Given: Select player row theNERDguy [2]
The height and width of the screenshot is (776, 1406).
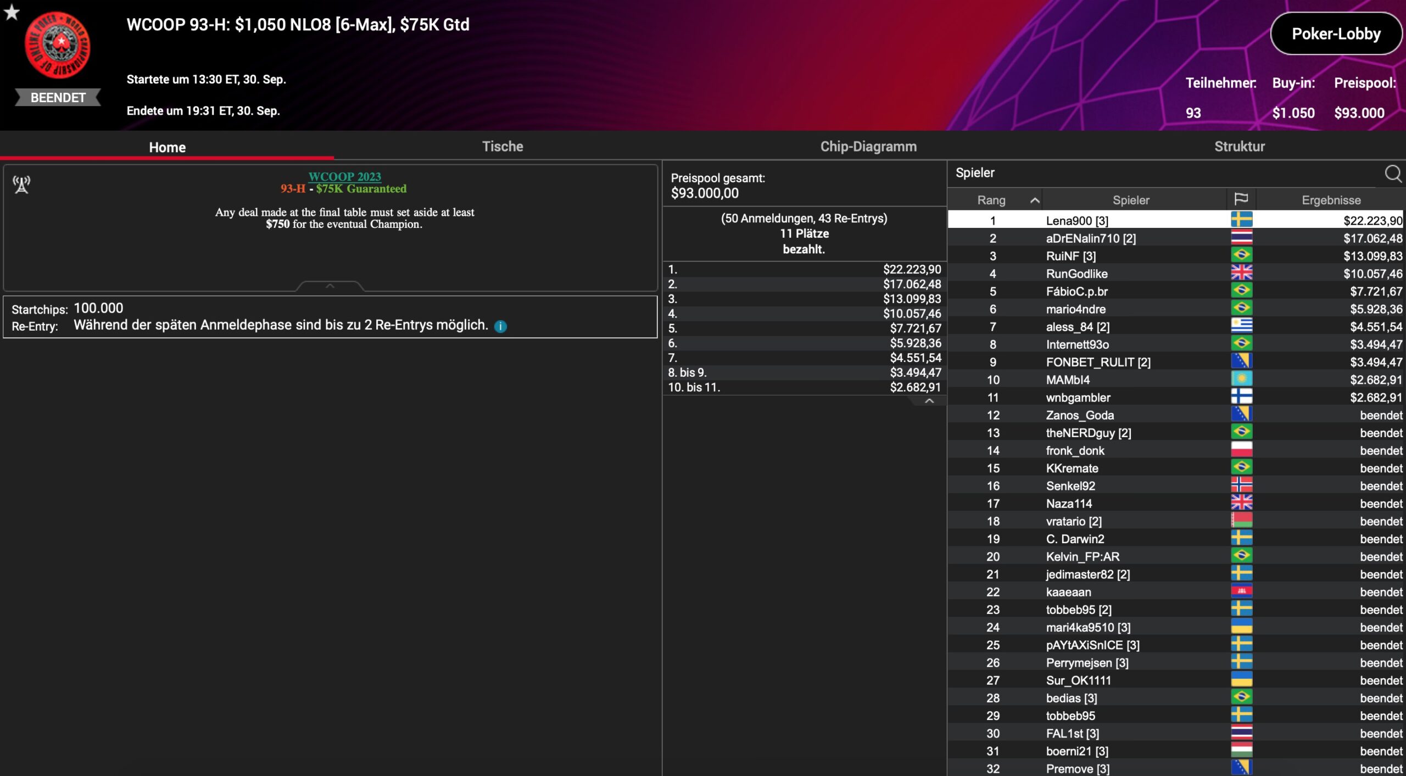Looking at the screenshot, I should click(1175, 432).
